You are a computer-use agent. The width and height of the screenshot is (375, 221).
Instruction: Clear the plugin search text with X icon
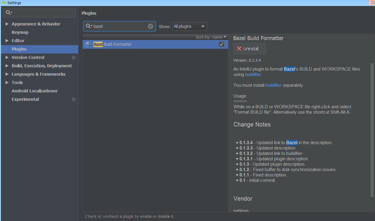click(x=150, y=26)
